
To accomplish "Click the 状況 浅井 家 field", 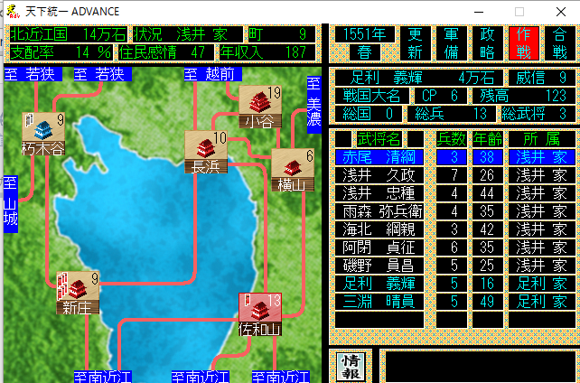I will tap(188, 34).
